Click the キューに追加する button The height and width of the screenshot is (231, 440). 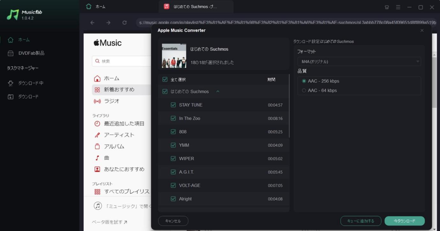361,221
